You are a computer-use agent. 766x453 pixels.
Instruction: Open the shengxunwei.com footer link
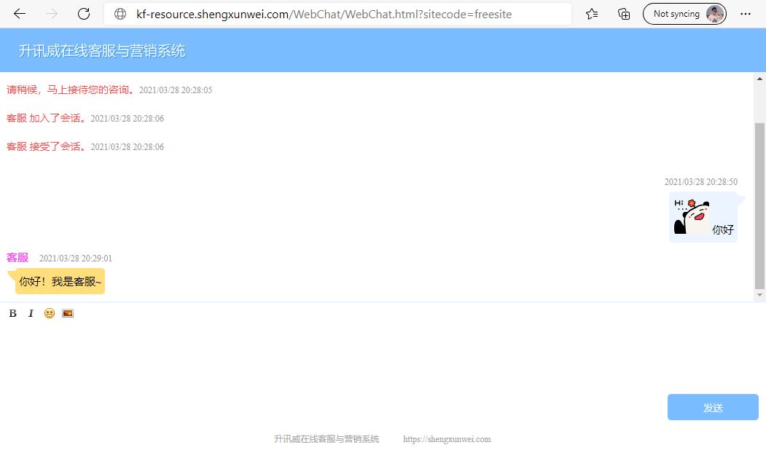point(447,439)
